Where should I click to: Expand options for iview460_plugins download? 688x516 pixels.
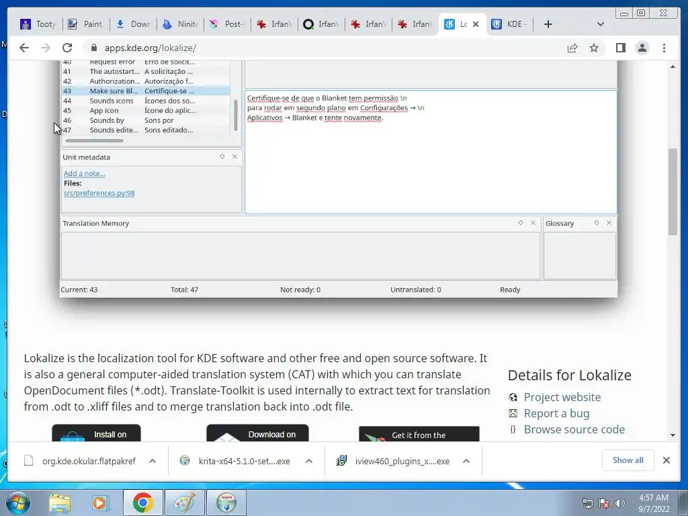point(466,461)
